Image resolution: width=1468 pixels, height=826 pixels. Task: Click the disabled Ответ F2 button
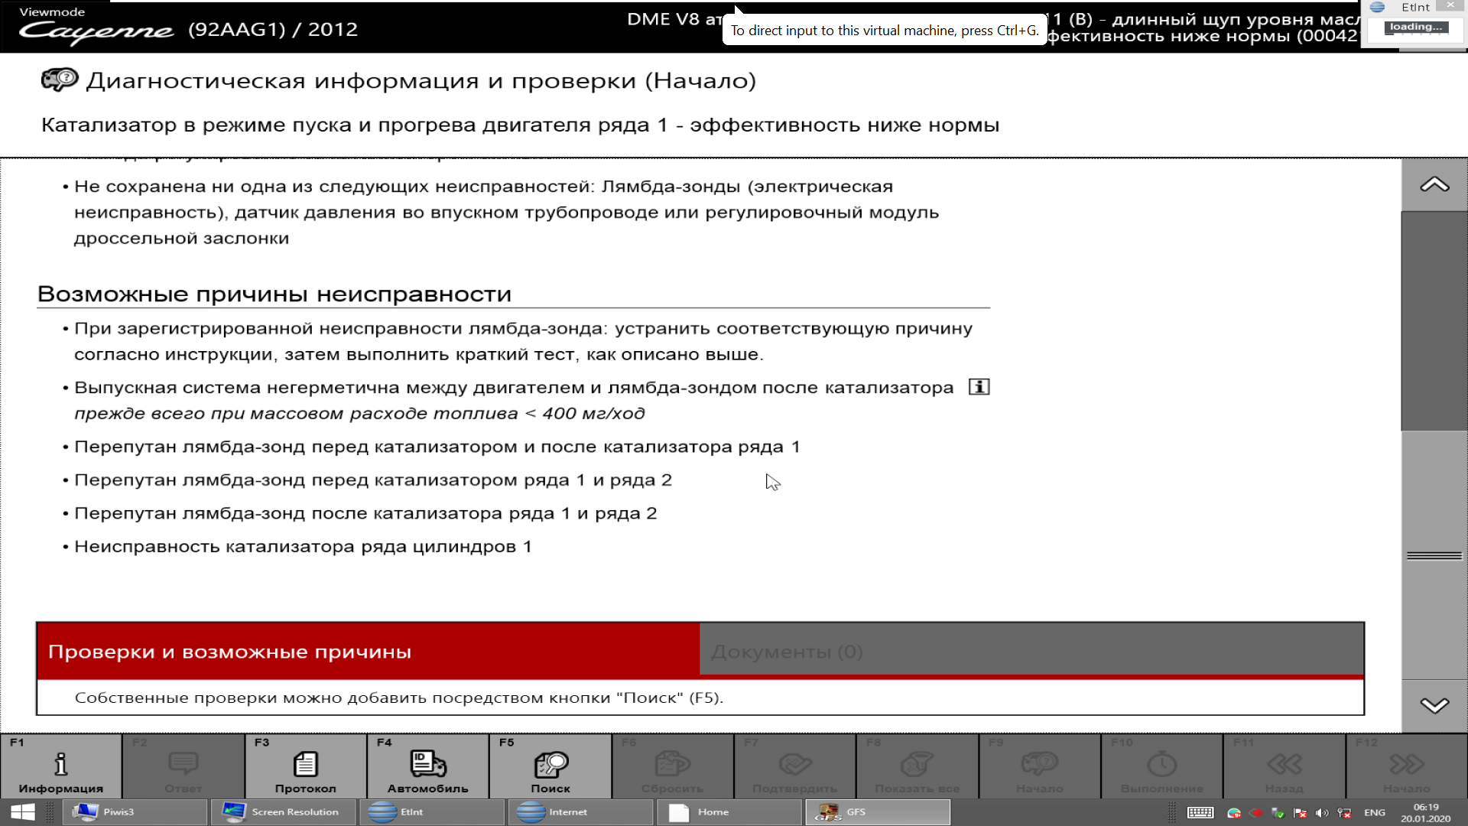(183, 766)
